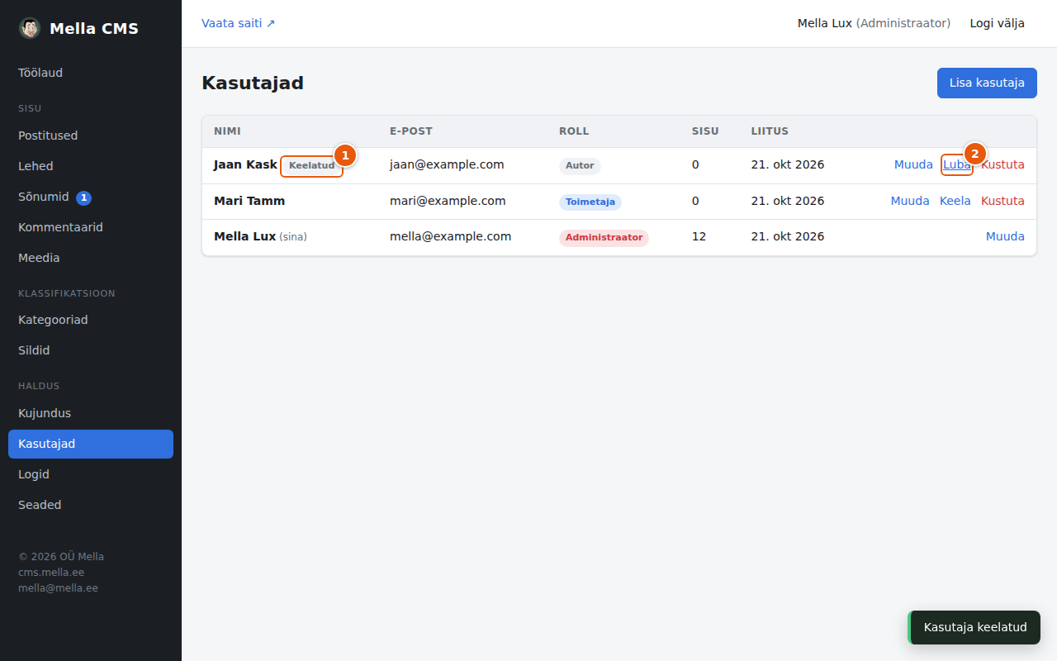Open the Lehed section

[91, 166]
